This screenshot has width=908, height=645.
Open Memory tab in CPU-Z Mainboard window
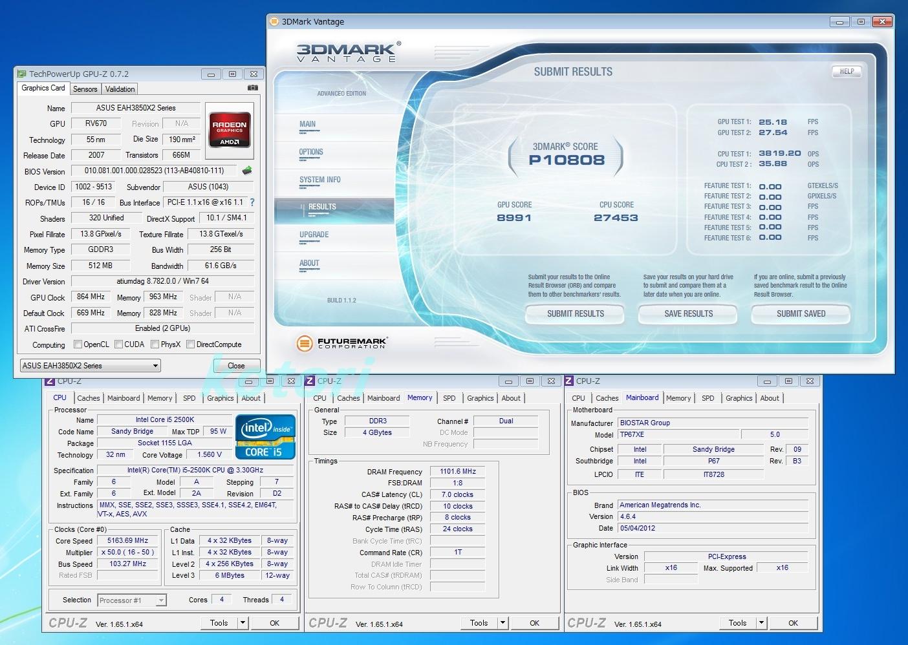678,398
